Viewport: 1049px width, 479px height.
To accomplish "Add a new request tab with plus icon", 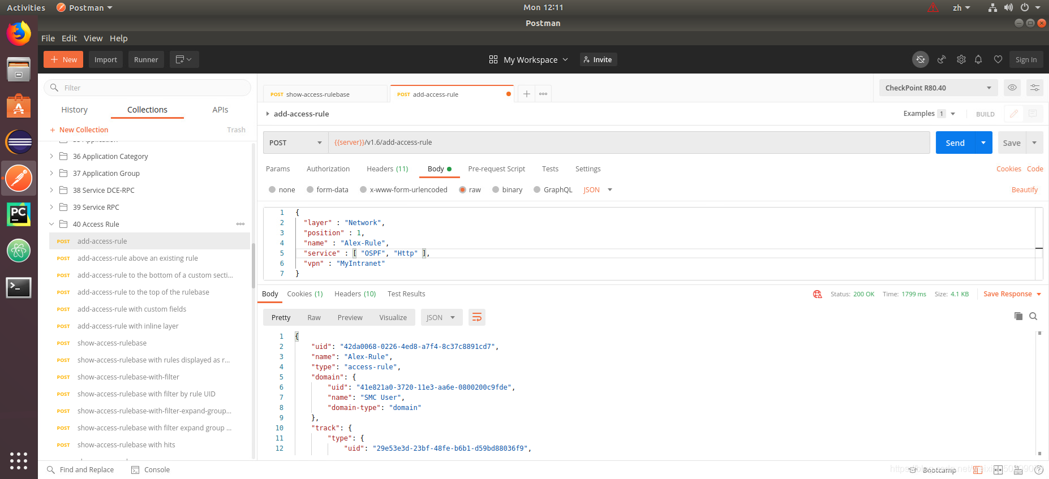I will coord(526,94).
